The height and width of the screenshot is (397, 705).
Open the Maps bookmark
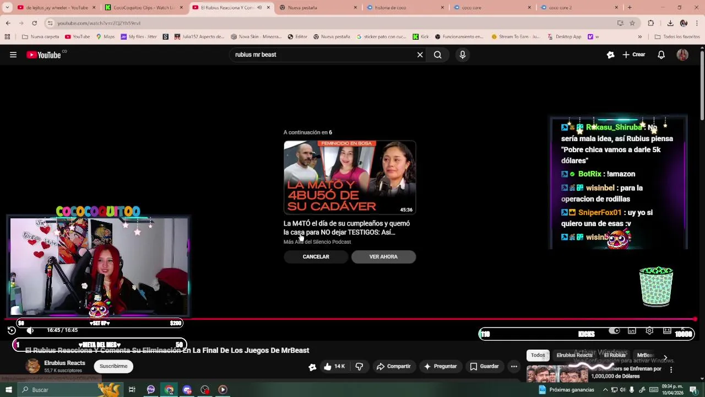coord(105,37)
